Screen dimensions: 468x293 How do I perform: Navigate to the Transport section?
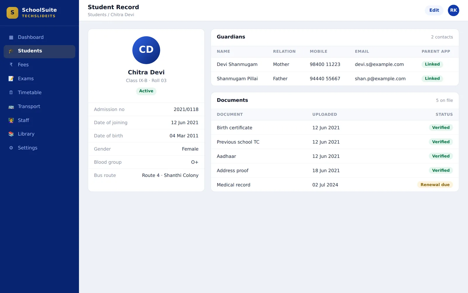click(x=39, y=106)
